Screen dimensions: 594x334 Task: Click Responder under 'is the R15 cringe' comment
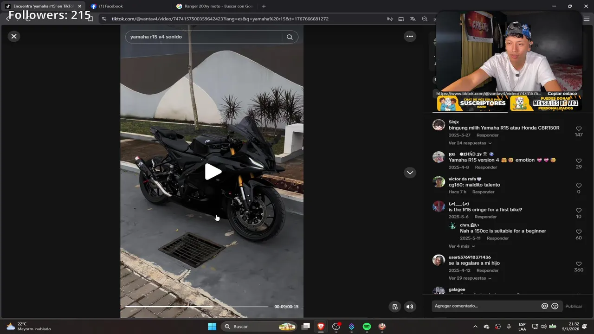(x=485, y=217)
